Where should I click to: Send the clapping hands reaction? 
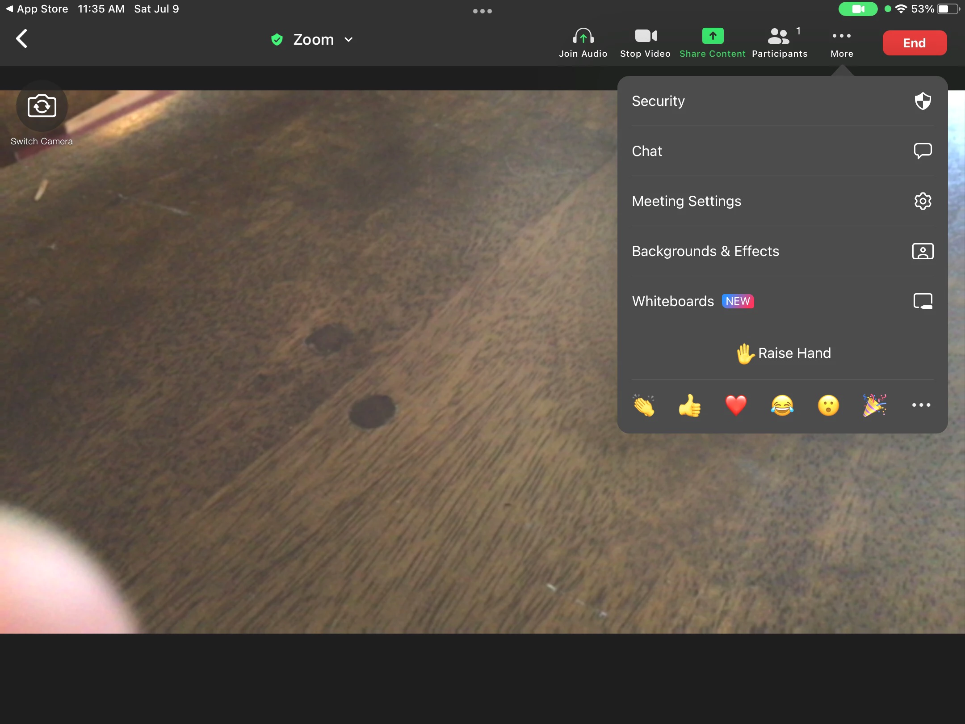click(x=644, y=405)
